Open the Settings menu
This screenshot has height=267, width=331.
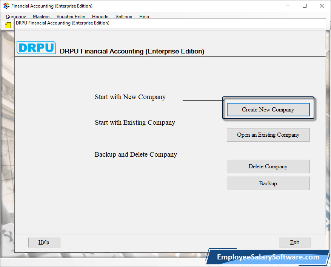124,17
